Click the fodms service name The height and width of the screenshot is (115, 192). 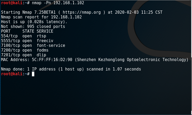[43, 50]
